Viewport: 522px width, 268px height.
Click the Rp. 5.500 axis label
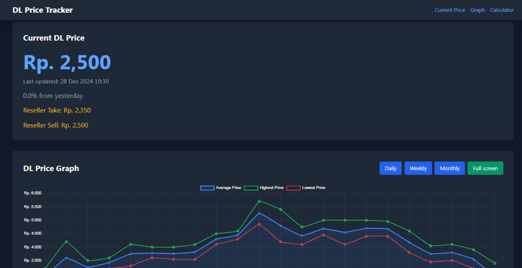pyautogui.click(x=33, y=207)
